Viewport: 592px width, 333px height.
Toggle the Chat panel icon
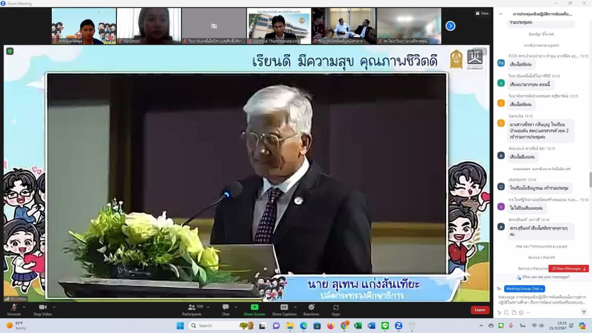click(225, 309)
